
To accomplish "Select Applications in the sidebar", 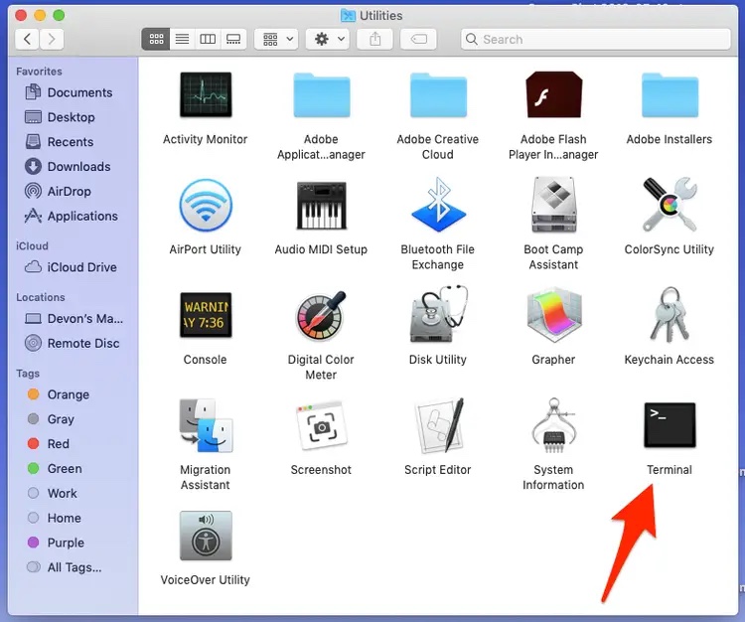I will [x=82, y=216].
